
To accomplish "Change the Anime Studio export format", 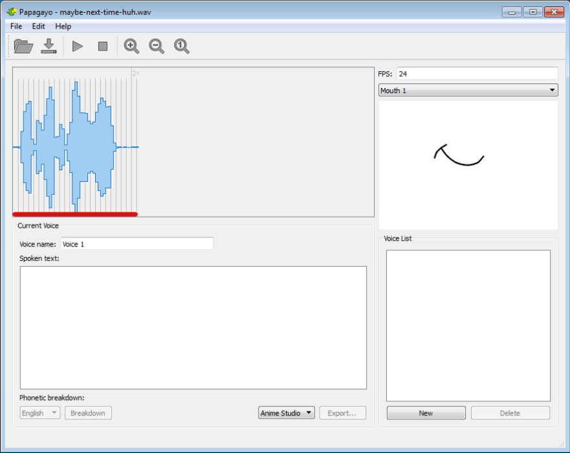I will 286,412.
